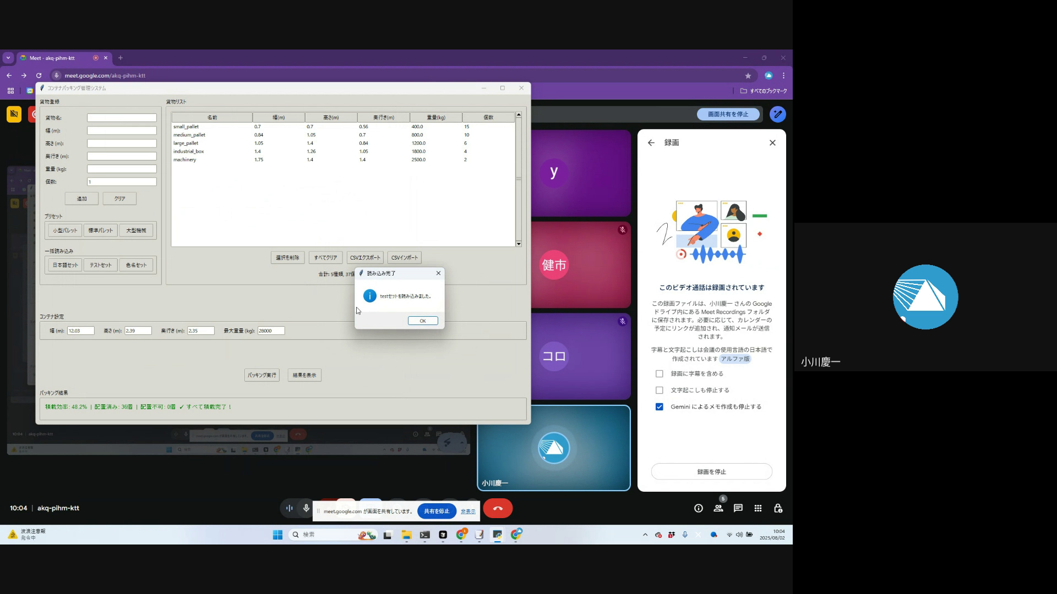Open すべてのブックマーク bookmarks folder

coord(763,91)
